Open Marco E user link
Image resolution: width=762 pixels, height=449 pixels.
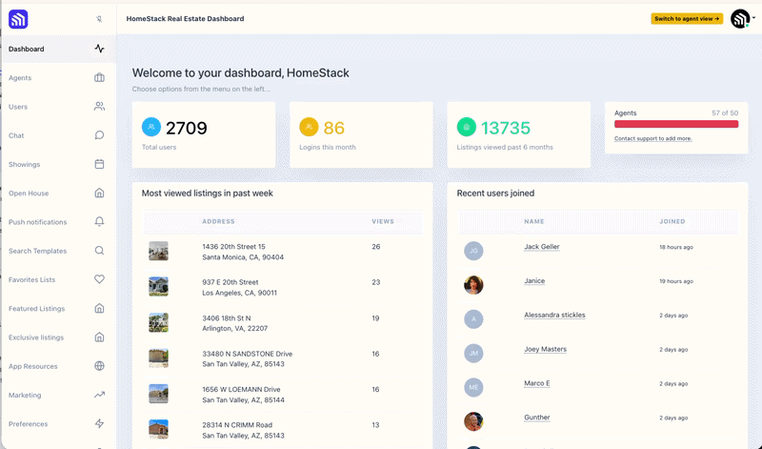click(537, 383)
